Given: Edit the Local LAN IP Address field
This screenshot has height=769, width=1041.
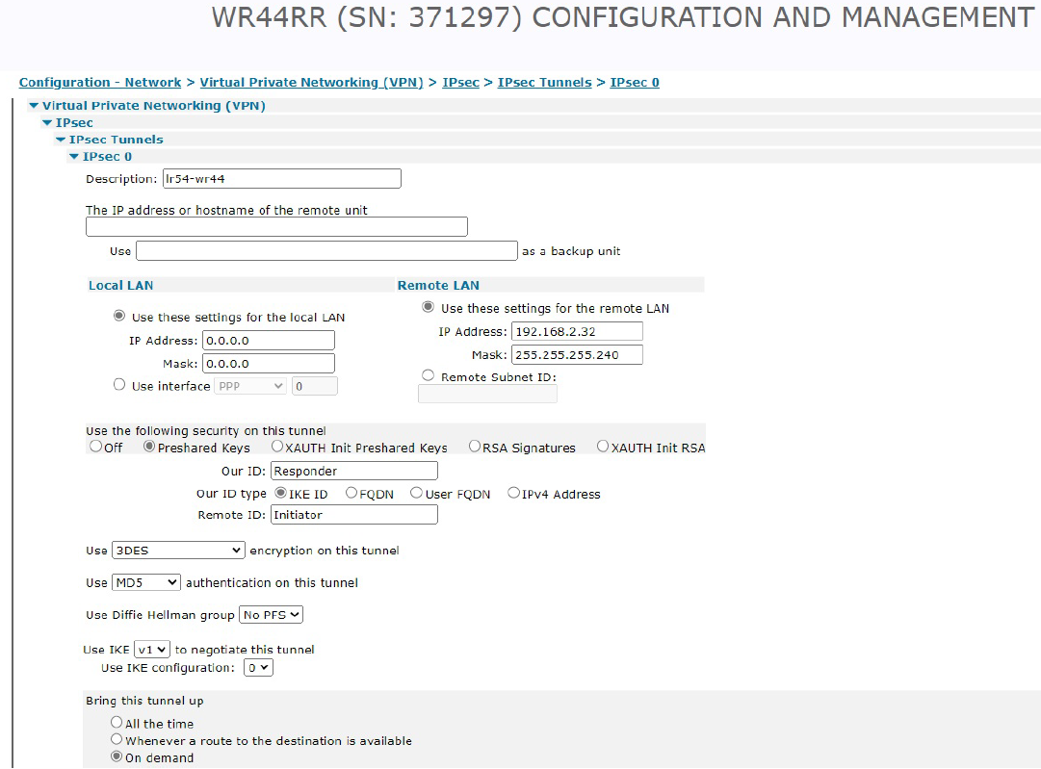Looking at the screenshot, I should [269, 341].
